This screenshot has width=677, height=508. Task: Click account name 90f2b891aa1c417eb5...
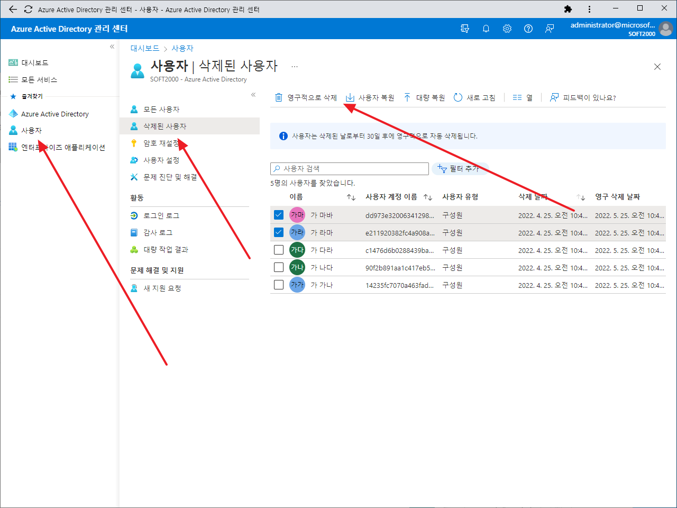[x=400, y=268]
